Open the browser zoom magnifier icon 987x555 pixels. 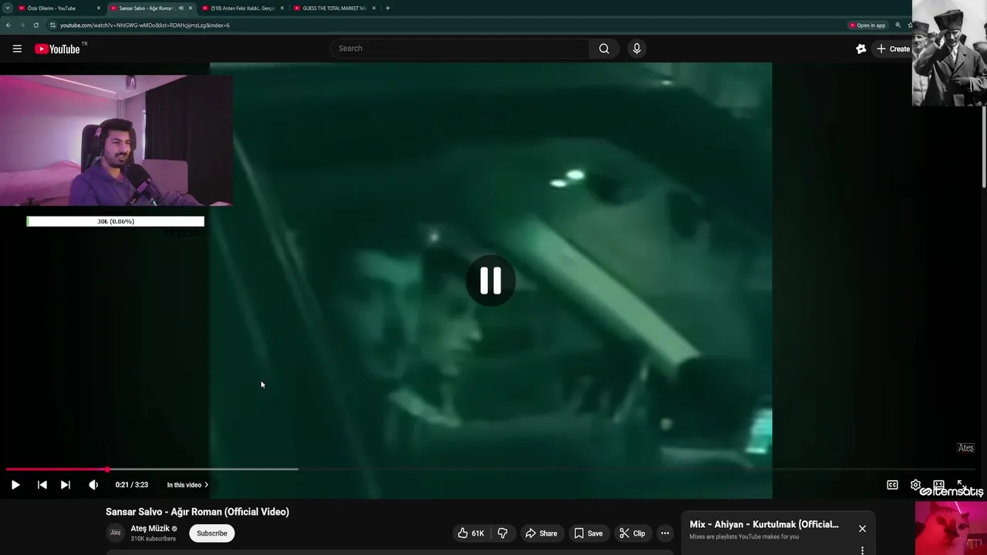pos(898,25)
